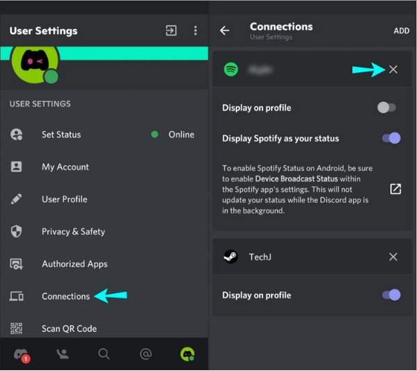
Task: Tap the Connections title text
Action: 281,26
